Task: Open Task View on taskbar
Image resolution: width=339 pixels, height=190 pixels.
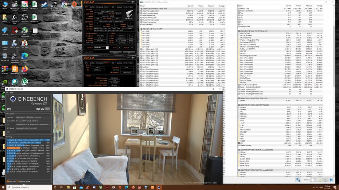Action: pyautogui.click(x=61, y=187)
